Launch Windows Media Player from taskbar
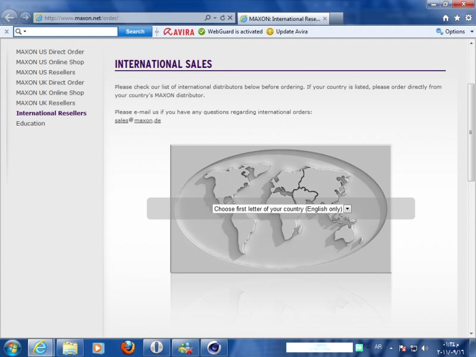This screenshot has width=476, height=357. (98, 348)
